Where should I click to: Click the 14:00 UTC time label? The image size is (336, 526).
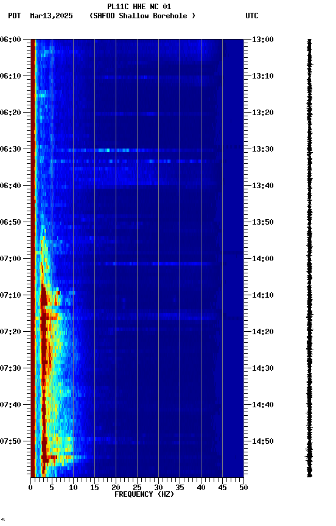click(263, 259)
